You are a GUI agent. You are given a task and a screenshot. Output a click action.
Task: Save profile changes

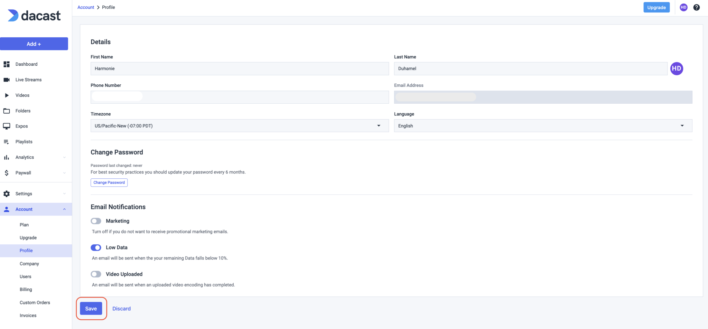point(91,309)
